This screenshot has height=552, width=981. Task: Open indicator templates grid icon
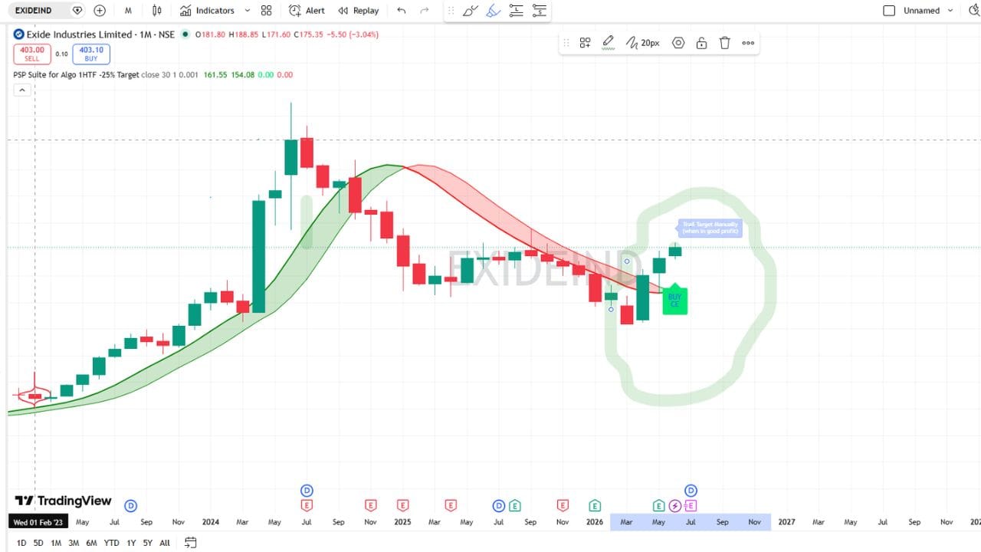[266, 11]
